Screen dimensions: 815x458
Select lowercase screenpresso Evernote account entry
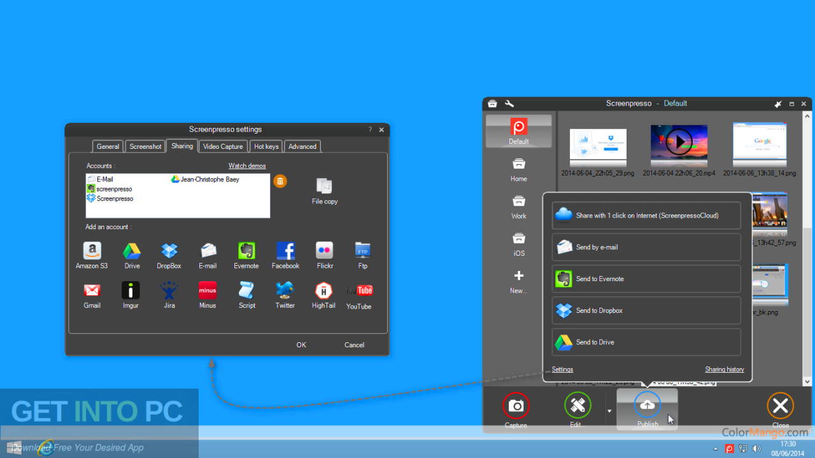(x=110, y=189)
